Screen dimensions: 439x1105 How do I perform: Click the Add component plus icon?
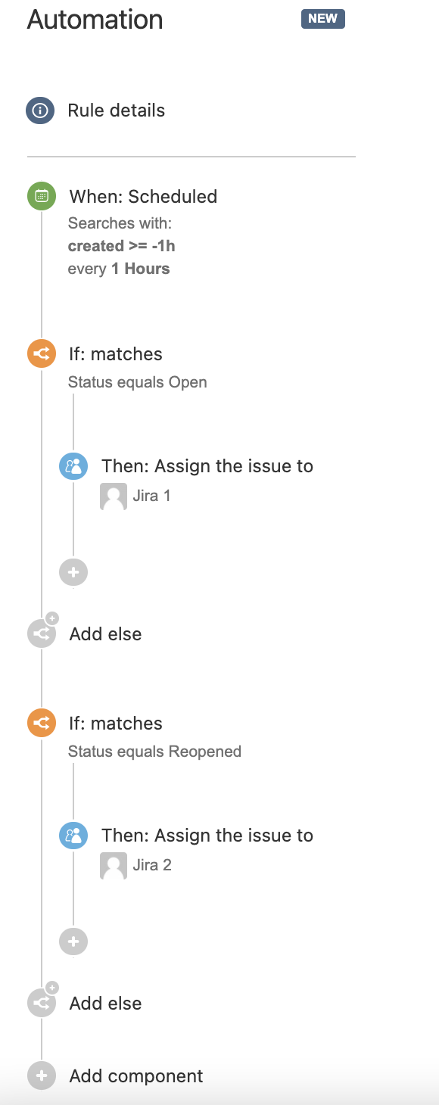[x=42, y=1075]
